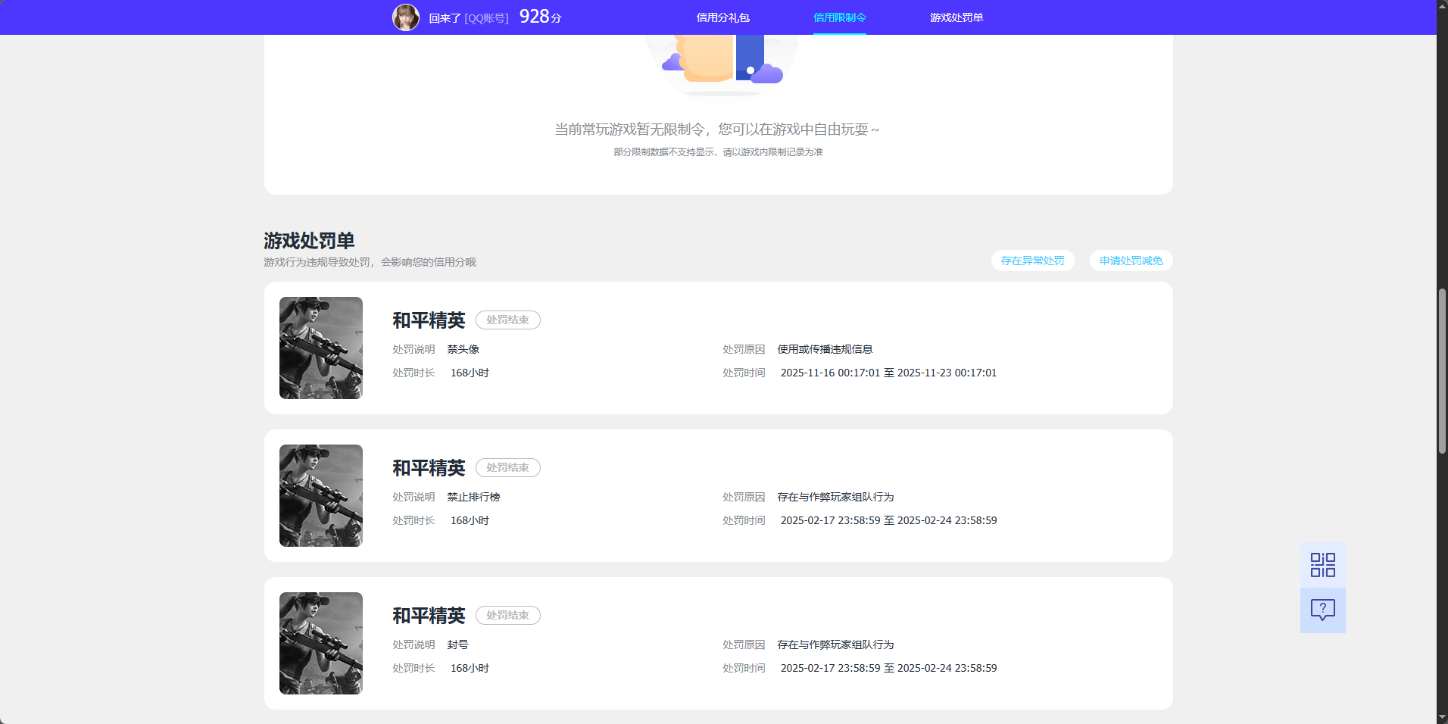Click the 928分 credit score display
The width and height of the screenshot is (1448, 724).
538,16
